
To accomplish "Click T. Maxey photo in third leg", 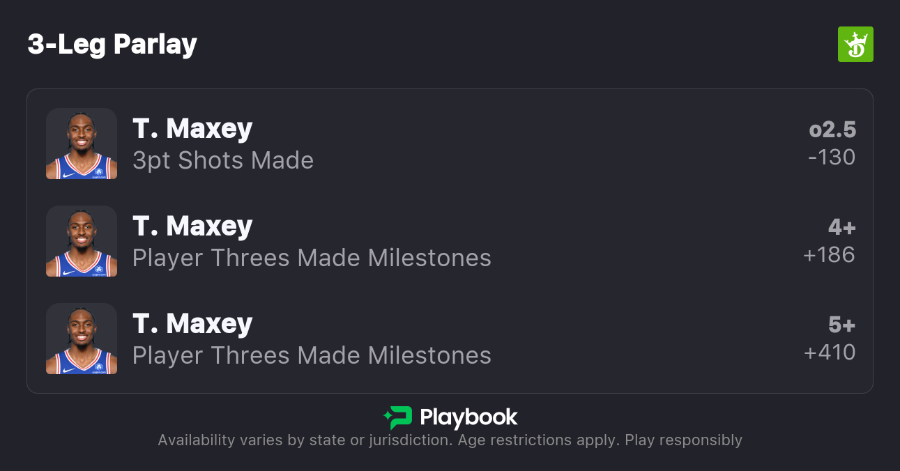I will (x=82, y=339).
